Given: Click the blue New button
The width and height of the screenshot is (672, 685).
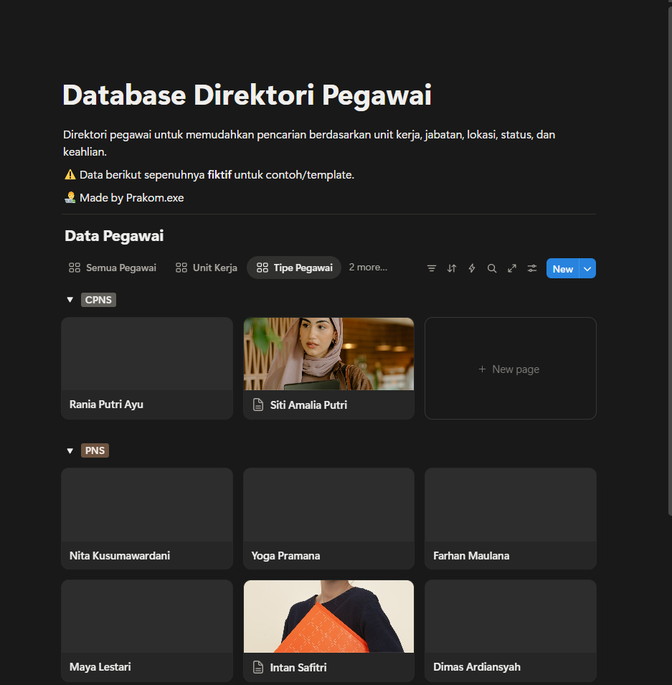Looking at the screenshot, I should [x=562, y=269].
